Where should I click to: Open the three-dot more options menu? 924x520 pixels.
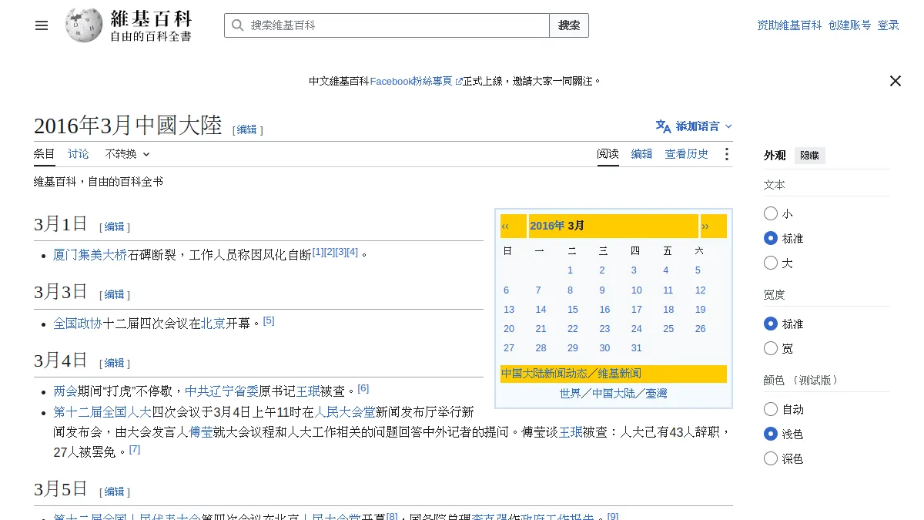click(726, 154)
